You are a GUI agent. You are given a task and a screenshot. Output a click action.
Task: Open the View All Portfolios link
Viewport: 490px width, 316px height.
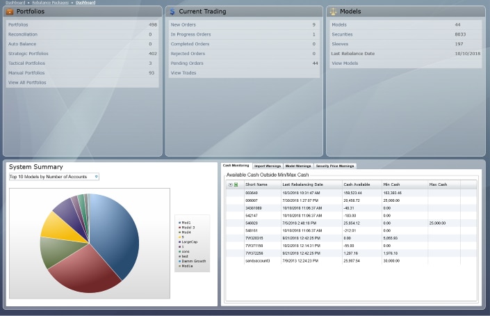27,83
